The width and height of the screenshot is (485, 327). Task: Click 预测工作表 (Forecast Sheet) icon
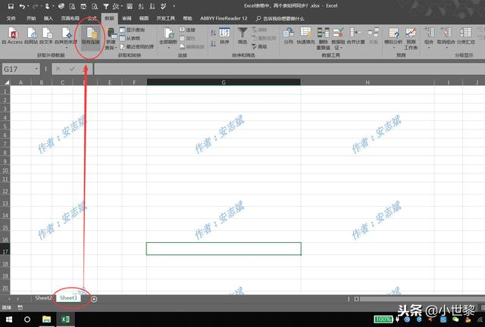click(x=411, y=39)
